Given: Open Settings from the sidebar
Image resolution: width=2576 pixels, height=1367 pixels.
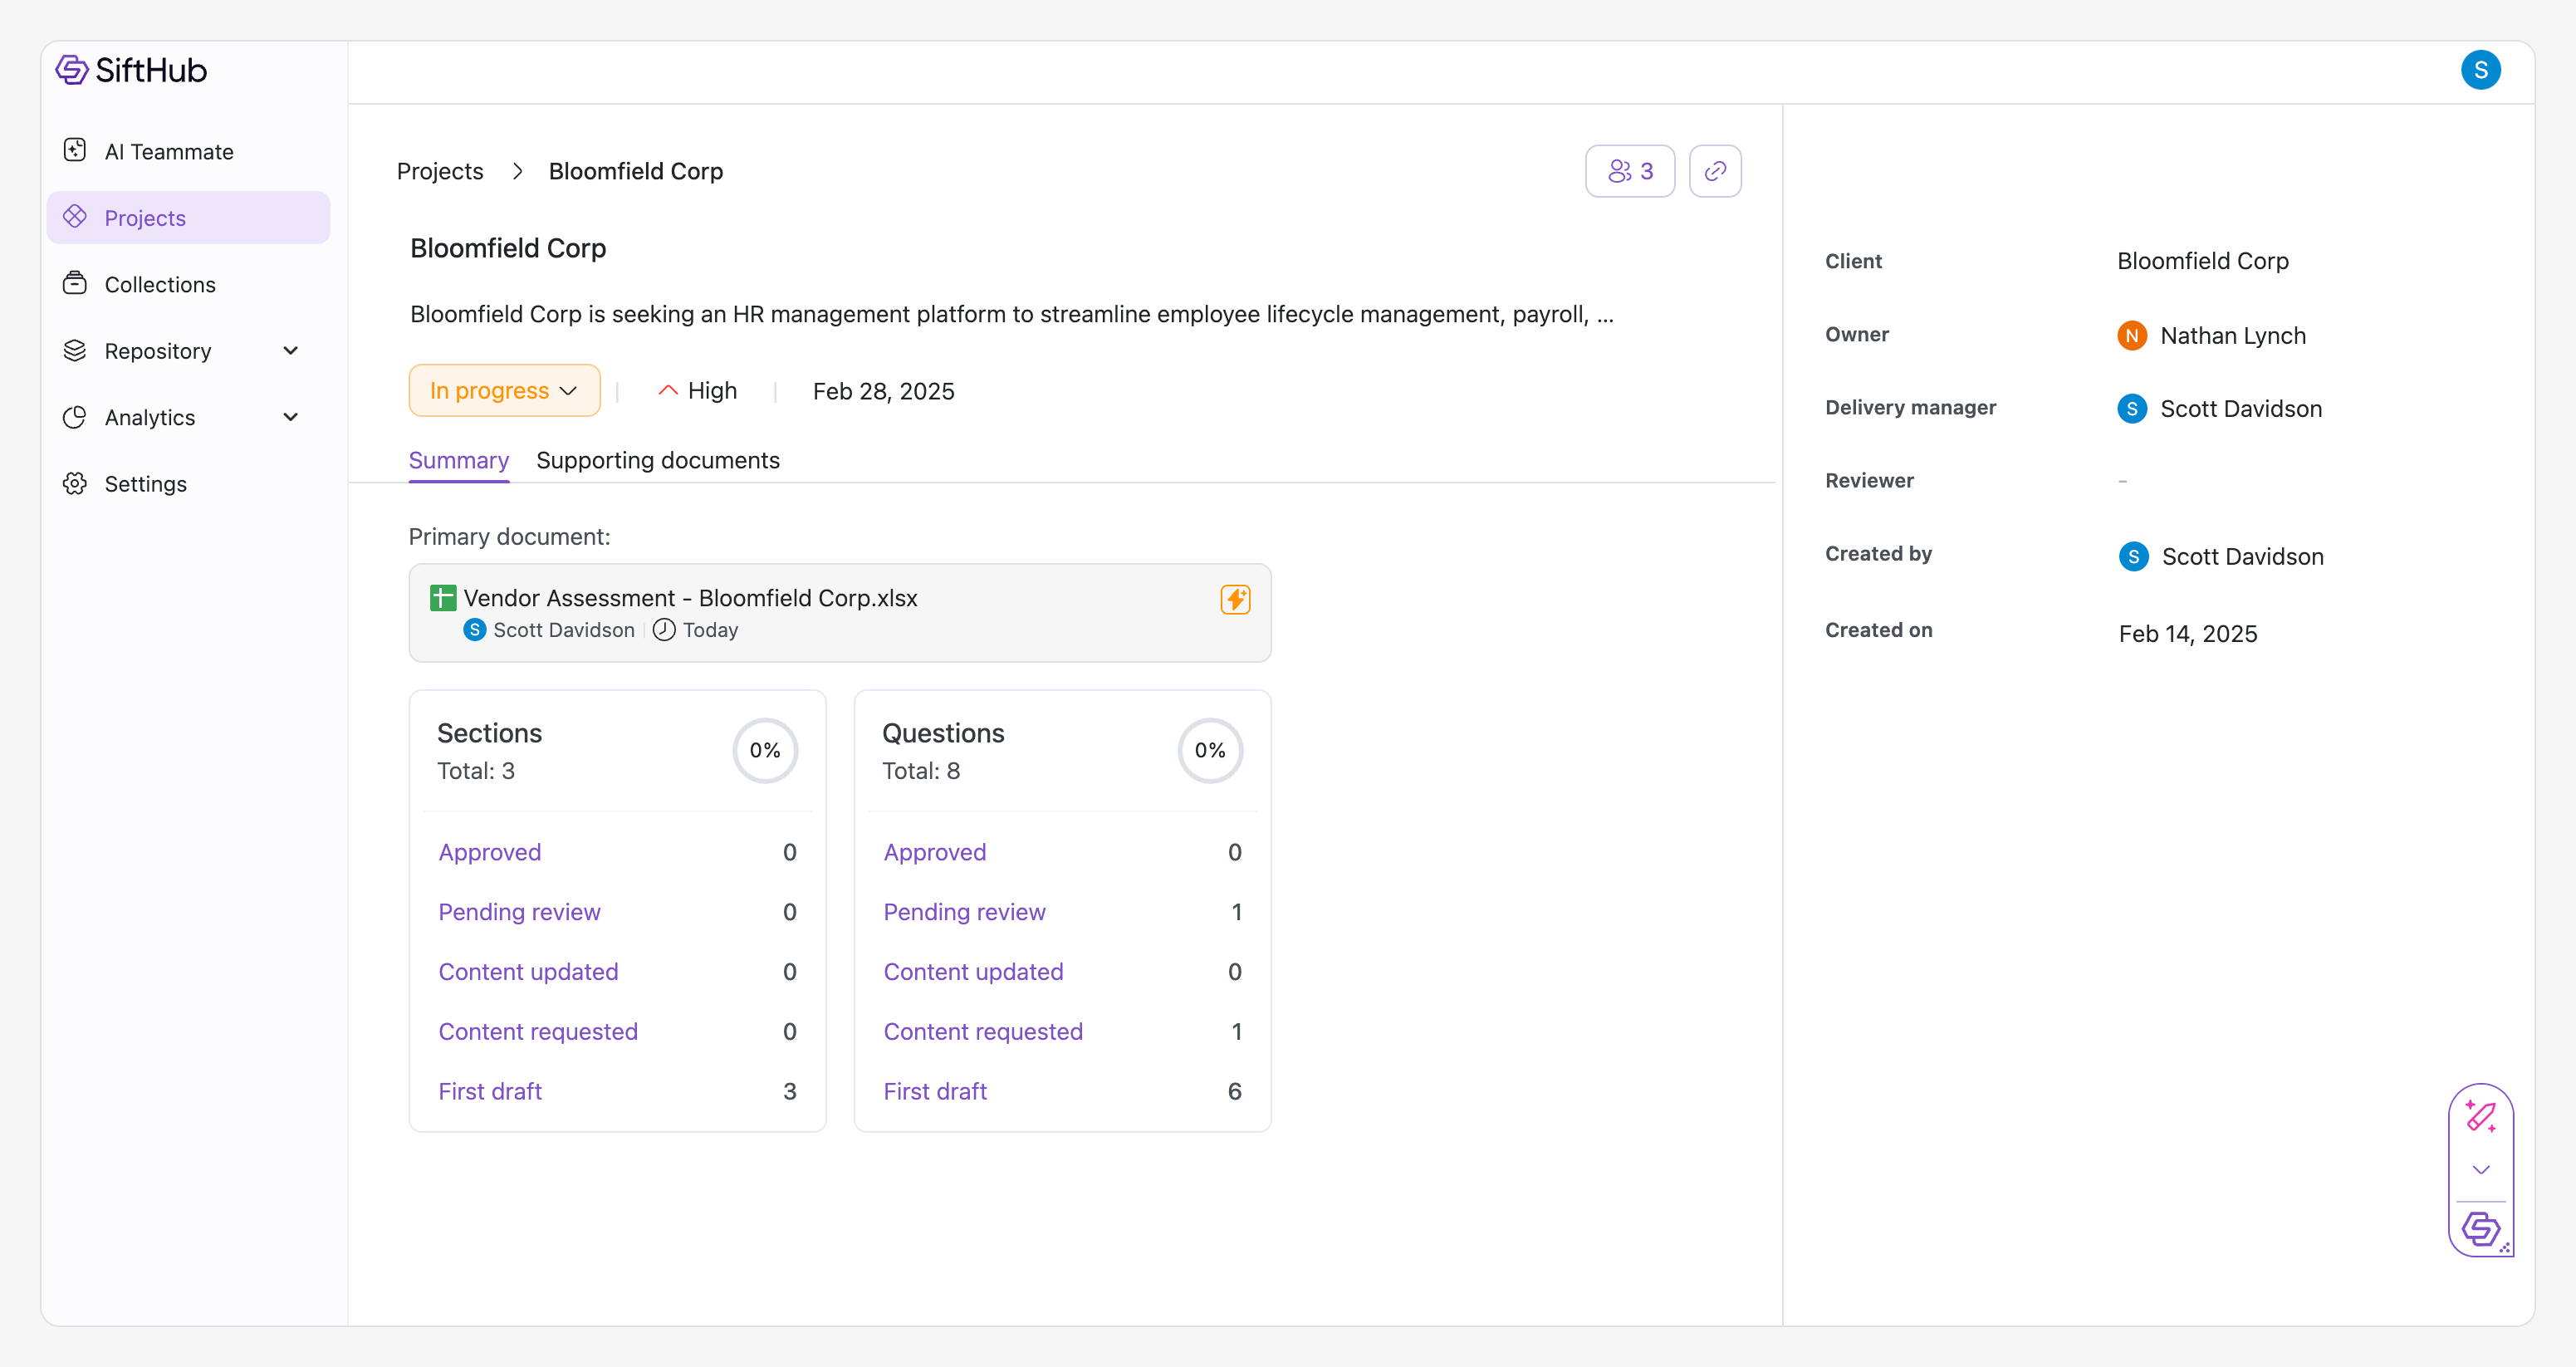Looking at the screenshot, I should point(145,484).
